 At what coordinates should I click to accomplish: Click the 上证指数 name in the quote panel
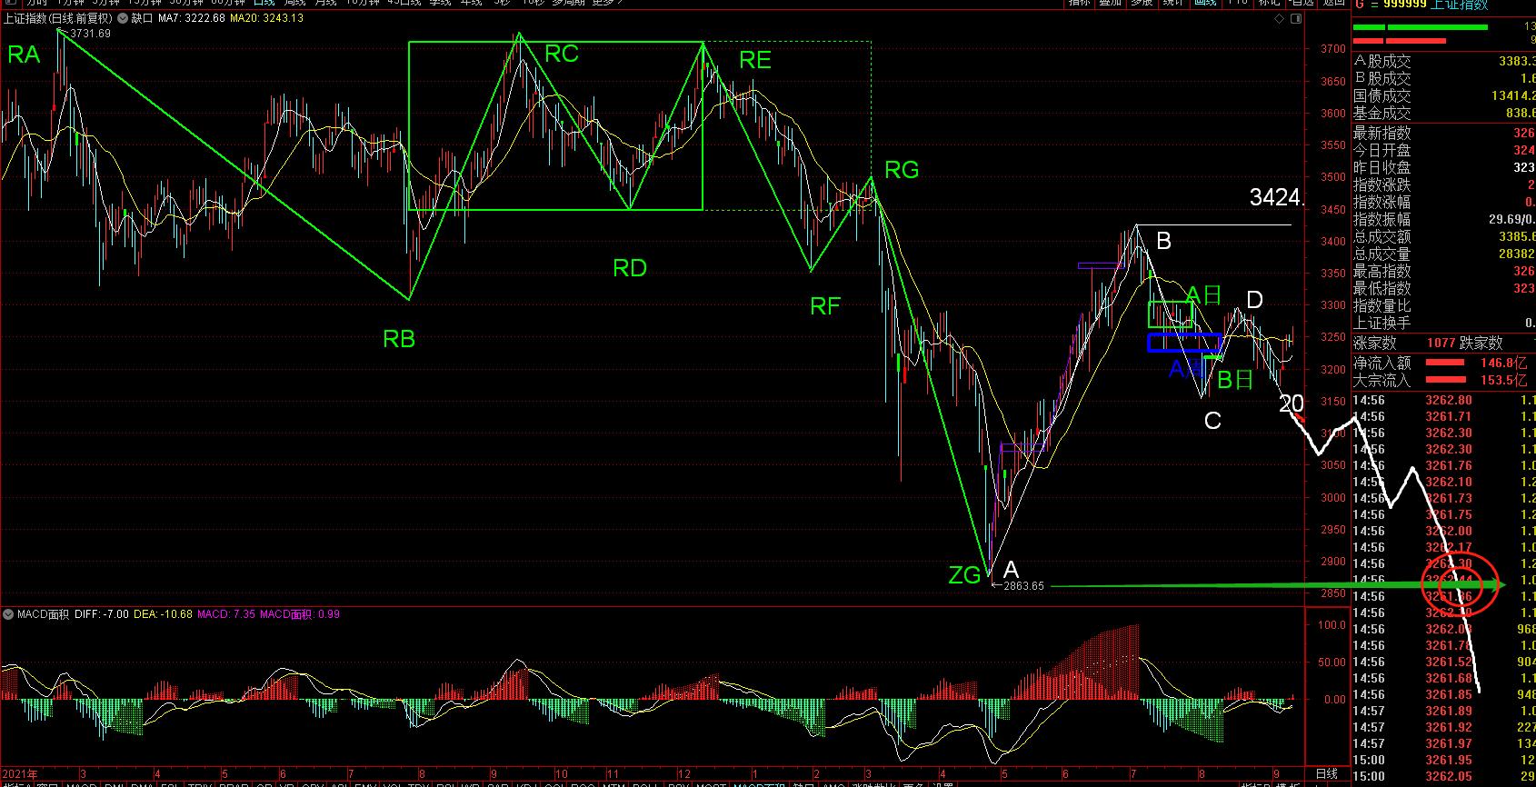[x=1460, y=5]
